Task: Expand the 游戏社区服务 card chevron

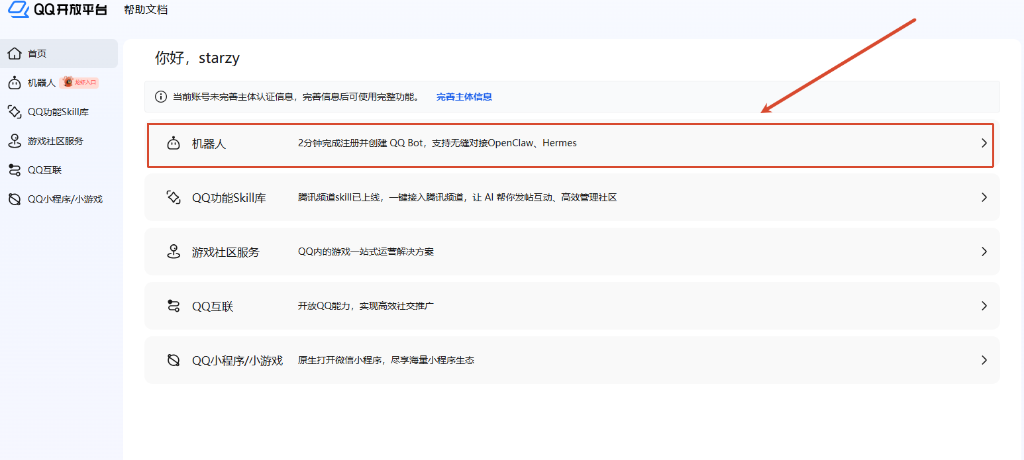Action: tap(984, 252)
